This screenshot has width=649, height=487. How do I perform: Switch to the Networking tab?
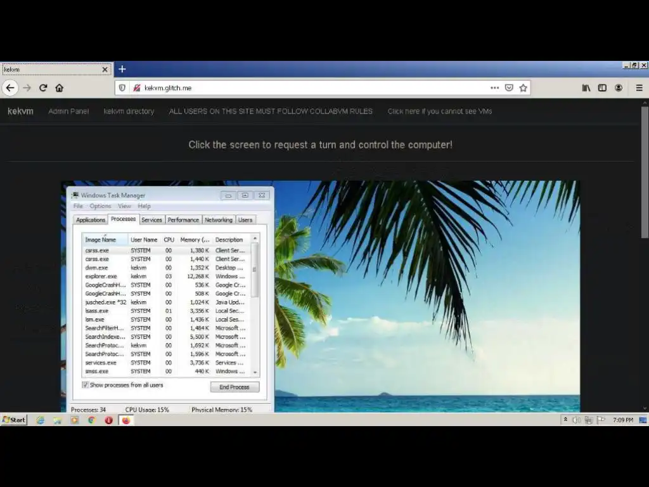[x=219, y=220]
